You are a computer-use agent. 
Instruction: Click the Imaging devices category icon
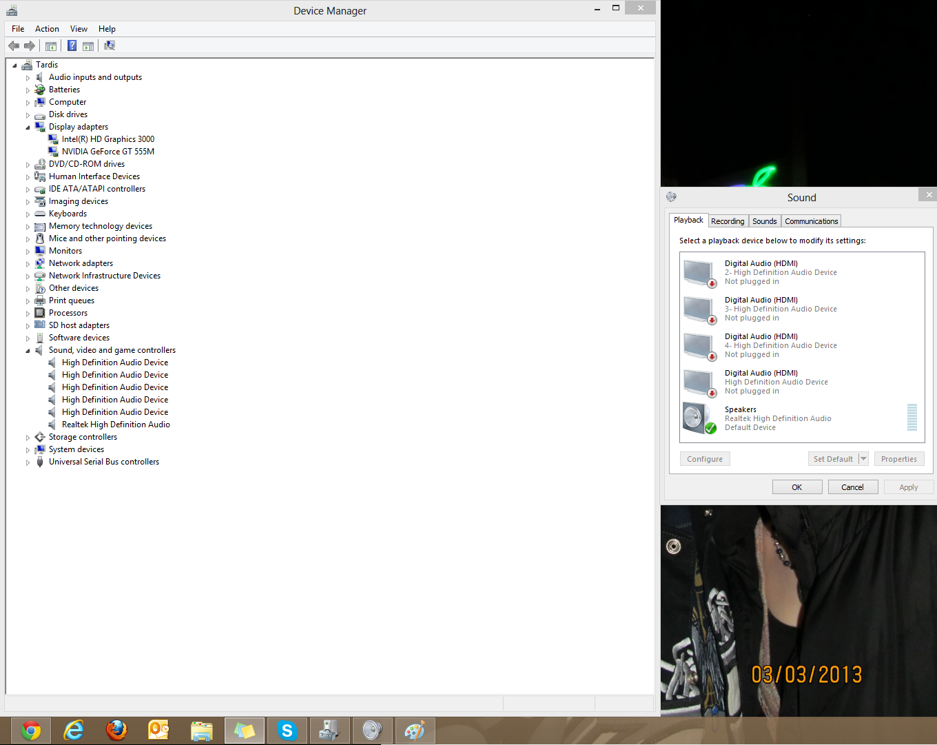pyautogui.click(x=40, y=201)
